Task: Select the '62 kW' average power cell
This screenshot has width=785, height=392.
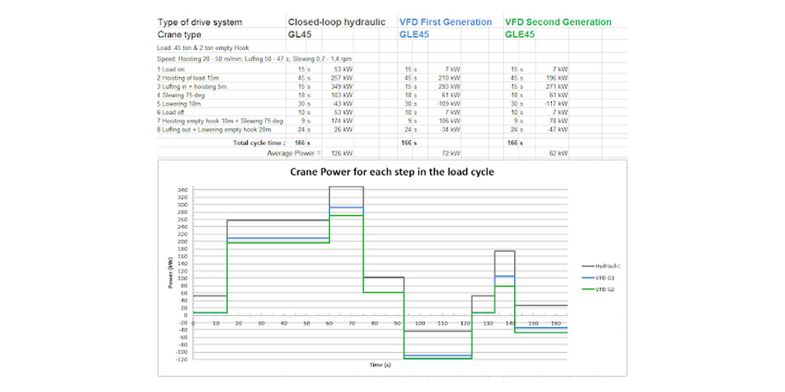Action: (557, 153)
